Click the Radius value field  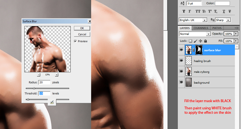44,82
